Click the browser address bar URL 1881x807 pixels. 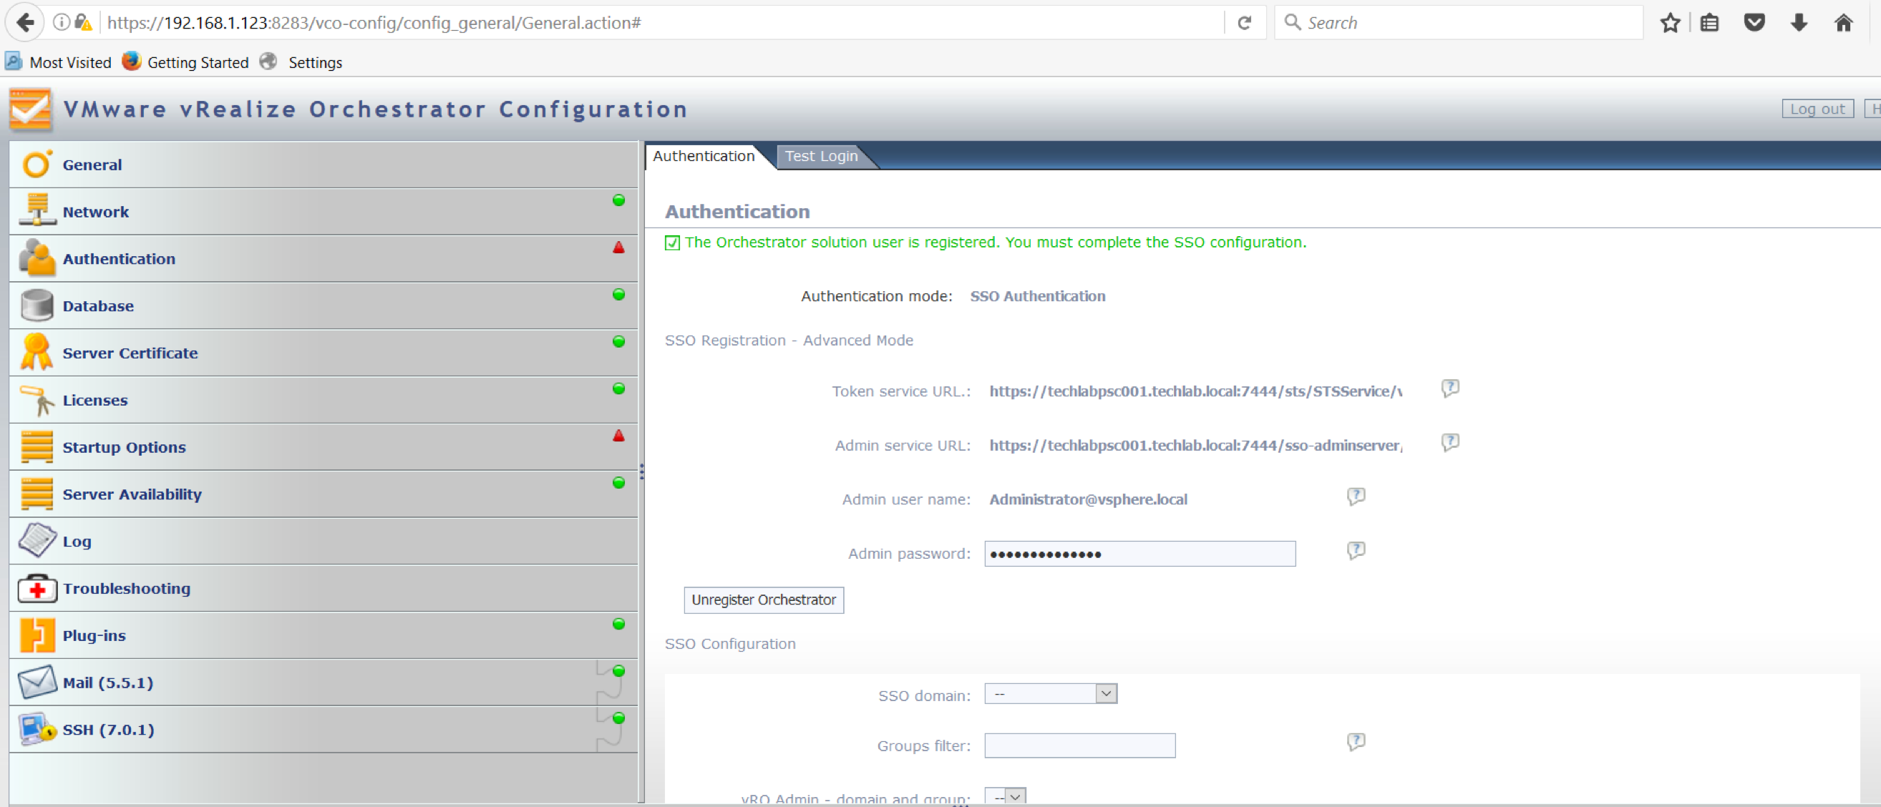pos(374,23)
